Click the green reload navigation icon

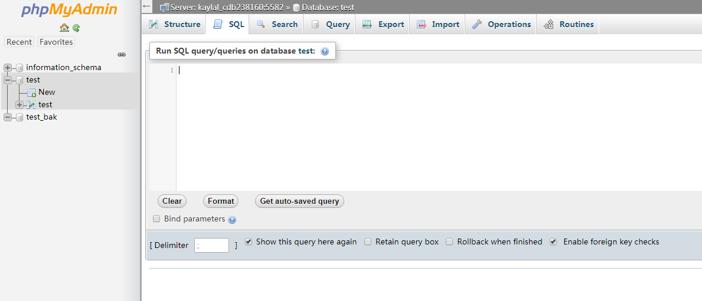click(x=77, y=28)
